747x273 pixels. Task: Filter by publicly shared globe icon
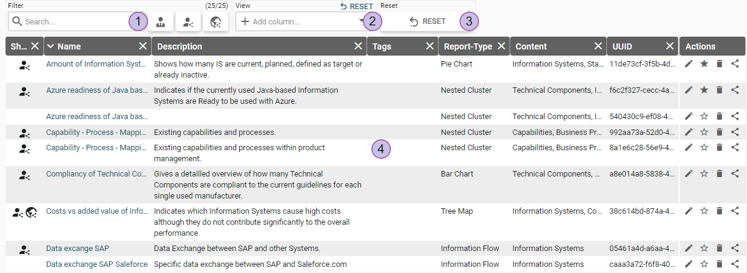pos(215,22)
